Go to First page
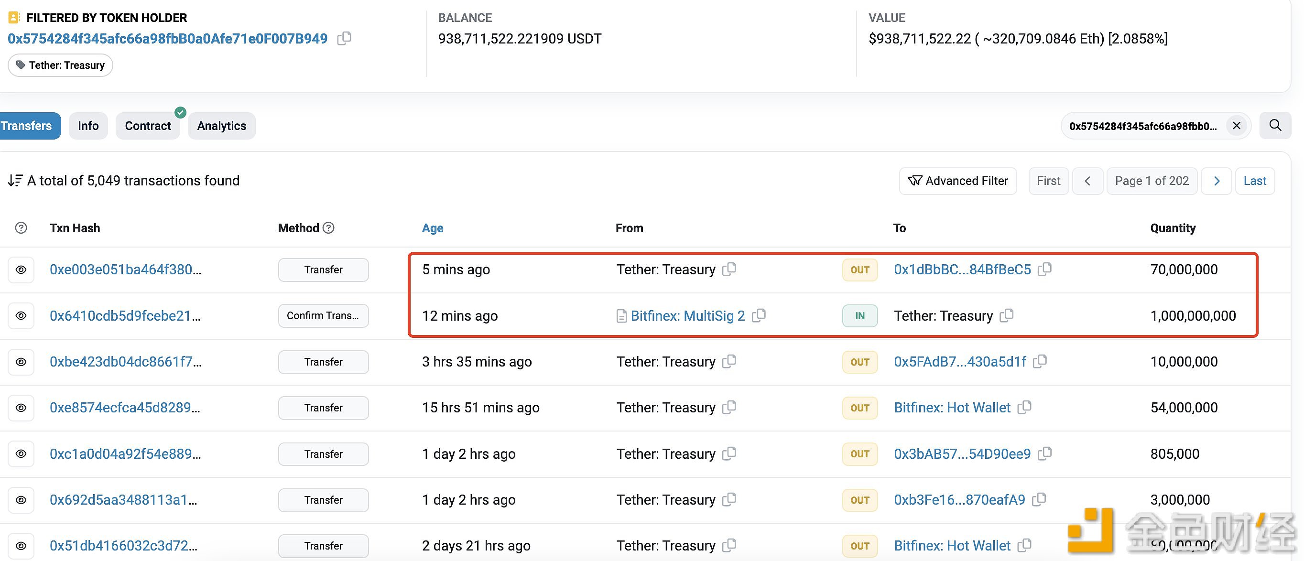 [1048, 181]
